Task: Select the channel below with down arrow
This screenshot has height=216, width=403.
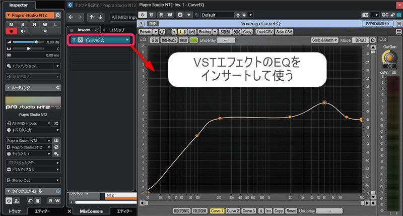Action: 100,17
